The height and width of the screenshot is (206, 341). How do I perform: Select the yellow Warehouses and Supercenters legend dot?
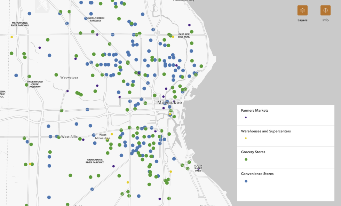tap(246, 138)
